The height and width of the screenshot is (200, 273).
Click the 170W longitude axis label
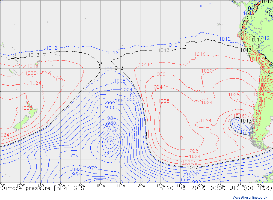click(61, 186)
